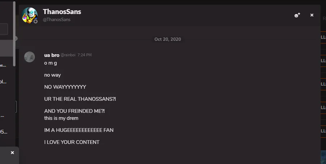The image size is (326, 164).
Task: Click the "IM A HUGEEEEEEEEEEEE FAN" message
Action: (79, 130)
